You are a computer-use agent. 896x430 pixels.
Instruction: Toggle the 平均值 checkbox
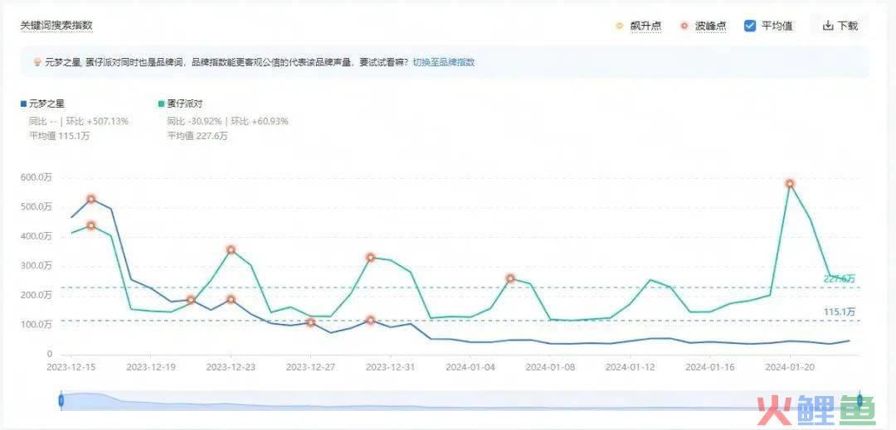(x=750, y=26)
